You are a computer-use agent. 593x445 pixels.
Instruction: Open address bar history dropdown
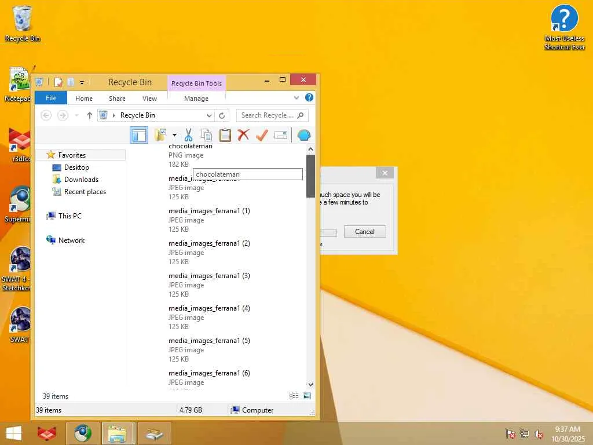(209, 115)
